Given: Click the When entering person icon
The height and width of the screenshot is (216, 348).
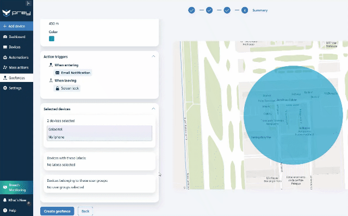Looking at the screenshot, I should (51, 65).
